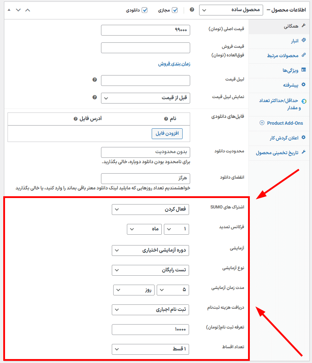Image resolution: width=312 pixels, height=363 pixels.
Task: Click help icon next to نام column header
Action: (x=166, y=119)
